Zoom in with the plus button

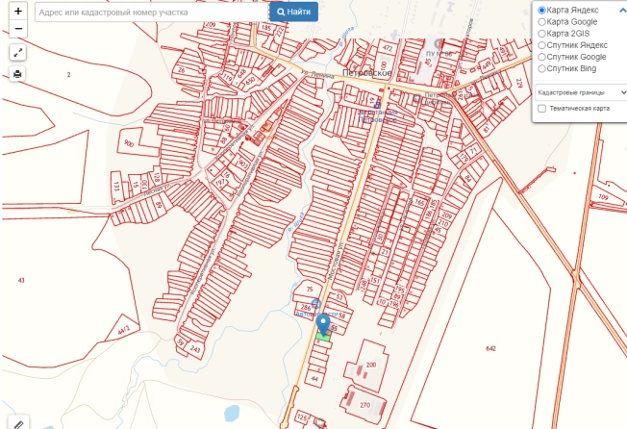18,12
